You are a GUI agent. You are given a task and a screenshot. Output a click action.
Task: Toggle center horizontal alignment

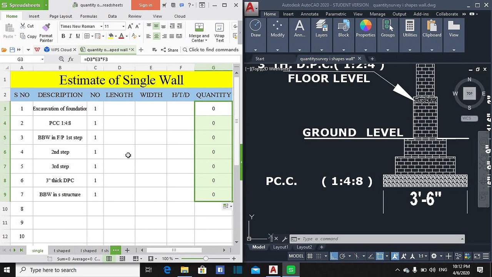pos(156,36)
